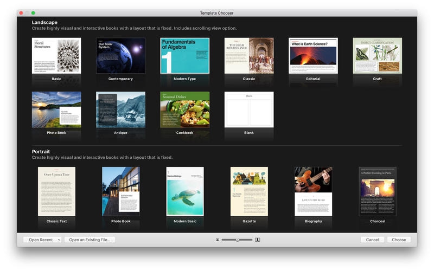This screenshot has width=434, height=271.
Task: Select the Craft insect classification template
Action: click(377, 56)
